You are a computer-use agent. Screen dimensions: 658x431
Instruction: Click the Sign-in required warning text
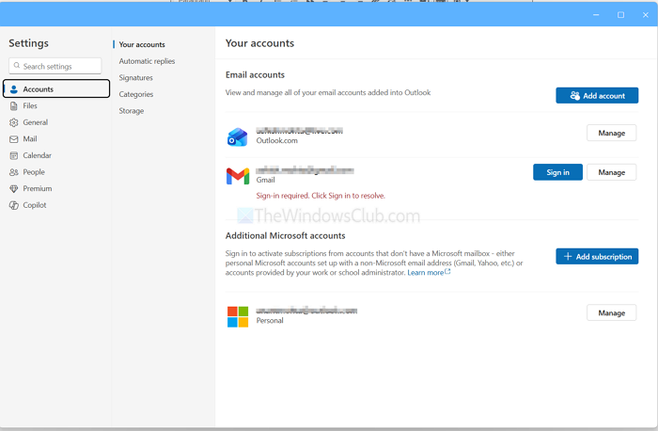[321, 196]
